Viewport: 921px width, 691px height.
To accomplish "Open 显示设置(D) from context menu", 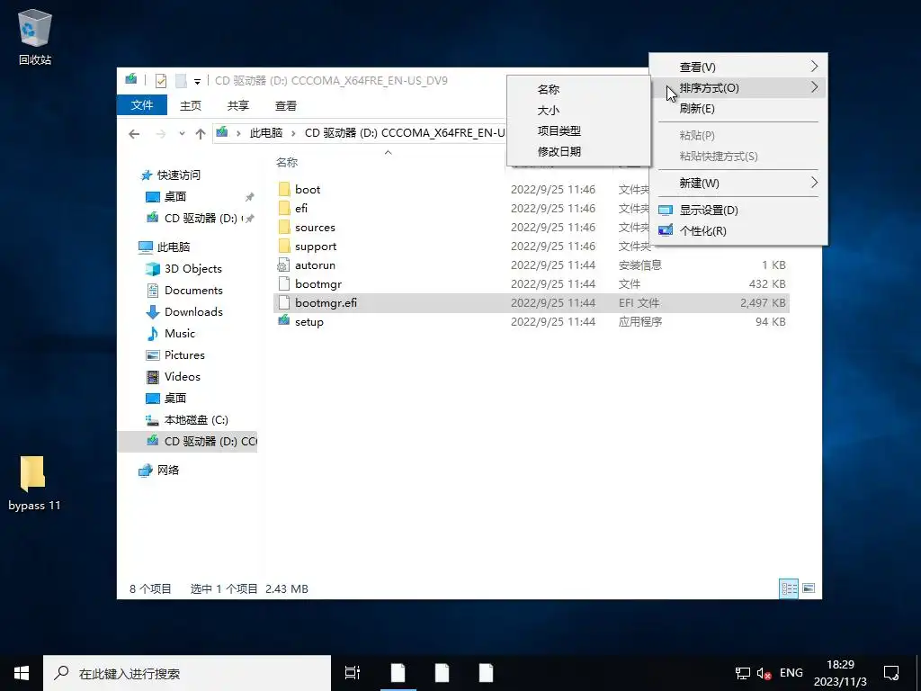I will (738, 210).
